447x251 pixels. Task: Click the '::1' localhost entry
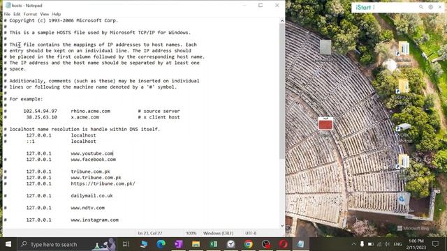pos(31,141)
